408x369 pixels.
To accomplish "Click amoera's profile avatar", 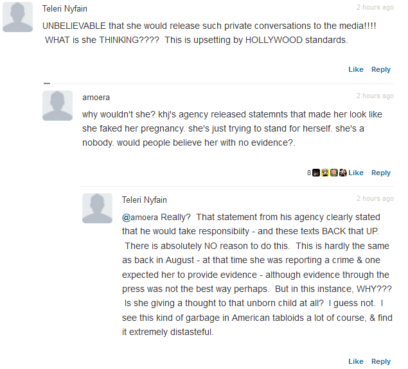I will 57,105.
